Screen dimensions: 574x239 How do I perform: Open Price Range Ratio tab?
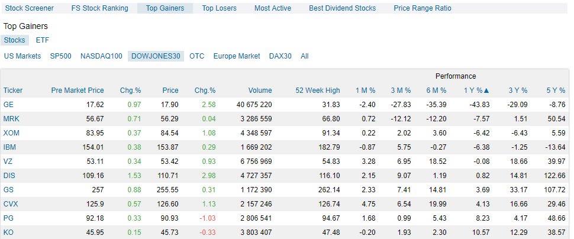click(x=423, y=8)
